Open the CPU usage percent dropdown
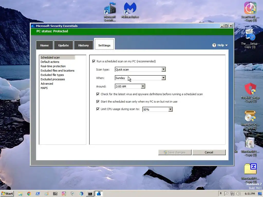The image size is (263, 197). click(x=157, y=109)
